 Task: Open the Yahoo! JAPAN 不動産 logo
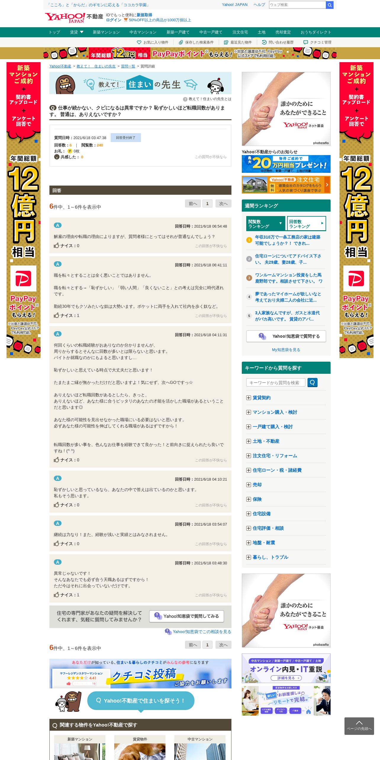coord(74,18)
